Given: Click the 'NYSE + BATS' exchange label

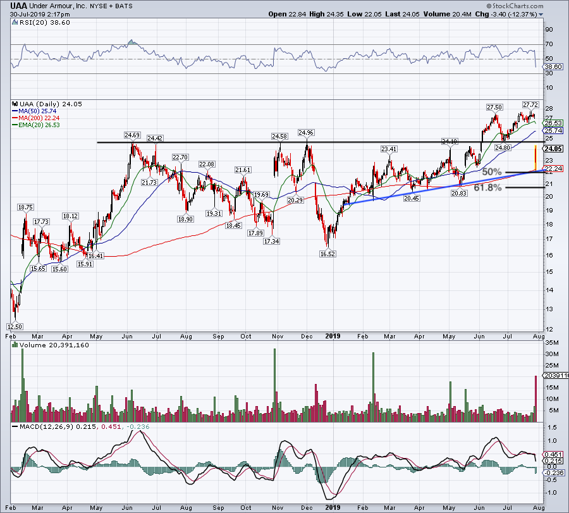Looking at the screenshot, I should [x=111, y=6].
